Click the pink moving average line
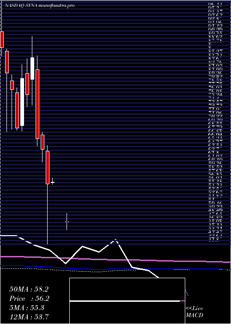Viewport: 231px width, 324px height. [x=115, y=260]
